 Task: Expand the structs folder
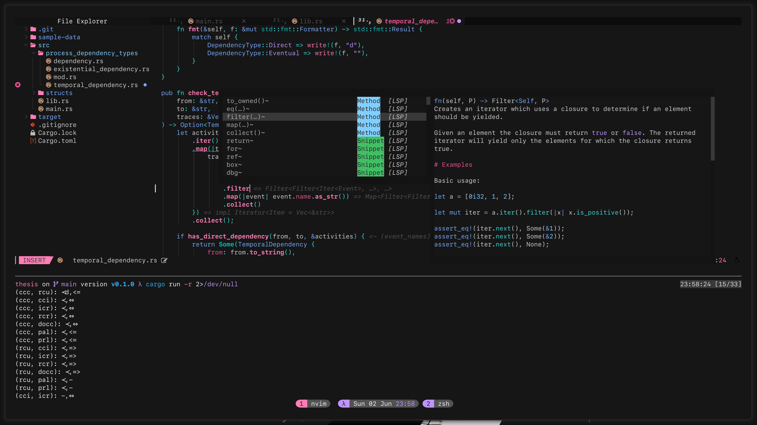click(34, 93)
